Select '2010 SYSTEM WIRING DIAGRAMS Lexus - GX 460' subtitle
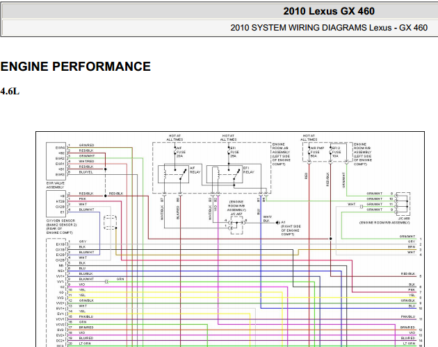This screenshot has height=347, width=438. coord(329,28)
